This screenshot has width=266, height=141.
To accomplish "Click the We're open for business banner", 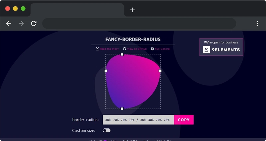I will pos(221,47).
